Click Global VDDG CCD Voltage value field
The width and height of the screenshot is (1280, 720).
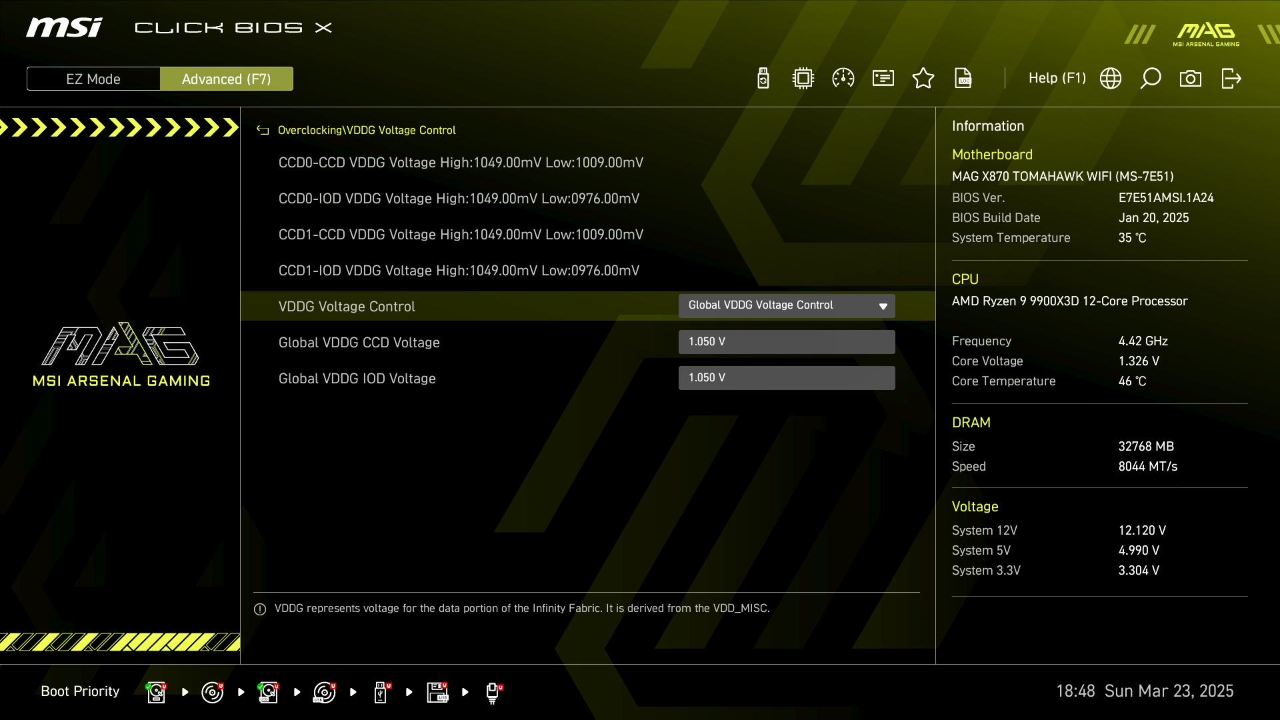(787, 342)
